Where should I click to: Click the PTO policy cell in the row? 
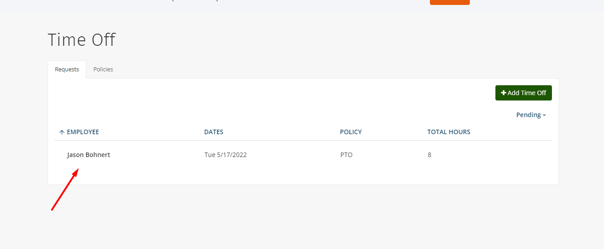pos(346,155)
